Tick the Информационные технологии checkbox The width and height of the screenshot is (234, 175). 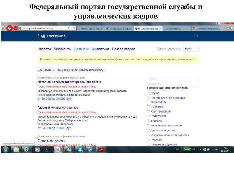tap(148, 135)
